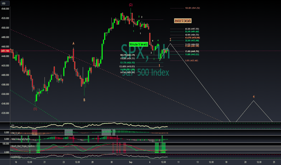
Task: Select the Stoch_Out_Triple_Confirm indicator label
Action: (23, 146)
